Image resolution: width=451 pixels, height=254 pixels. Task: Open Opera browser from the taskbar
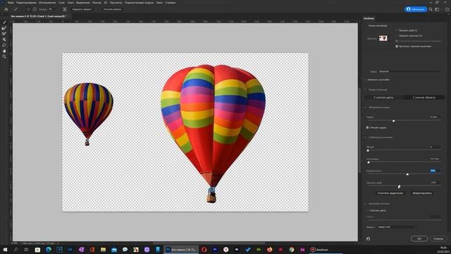coord(204,249)
